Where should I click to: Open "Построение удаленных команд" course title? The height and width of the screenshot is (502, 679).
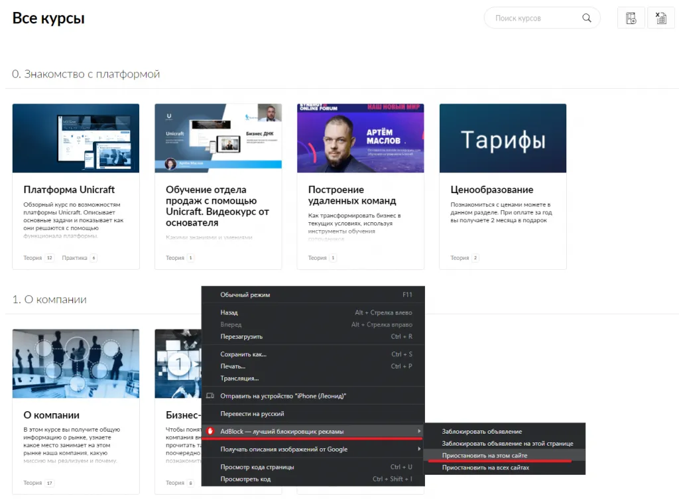[352, 195]
